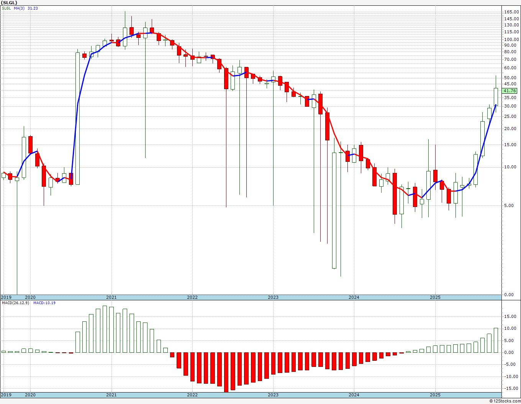Click 2022 marker on the MACD timeline
This screenshot has height=404, width=521.
coord(192,395)
